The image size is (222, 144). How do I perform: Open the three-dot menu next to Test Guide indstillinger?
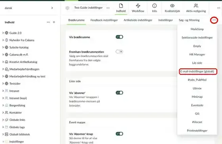pyautogui.click(x=108, y=8)
